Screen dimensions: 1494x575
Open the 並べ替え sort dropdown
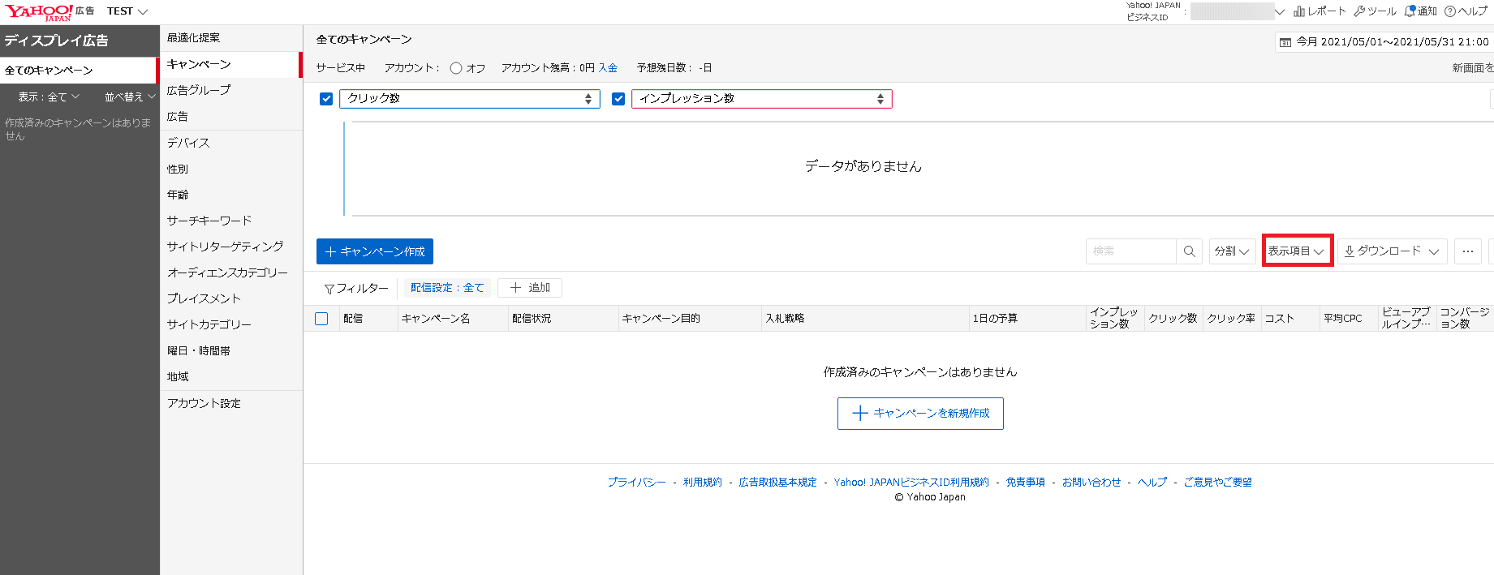coord(130,97)
